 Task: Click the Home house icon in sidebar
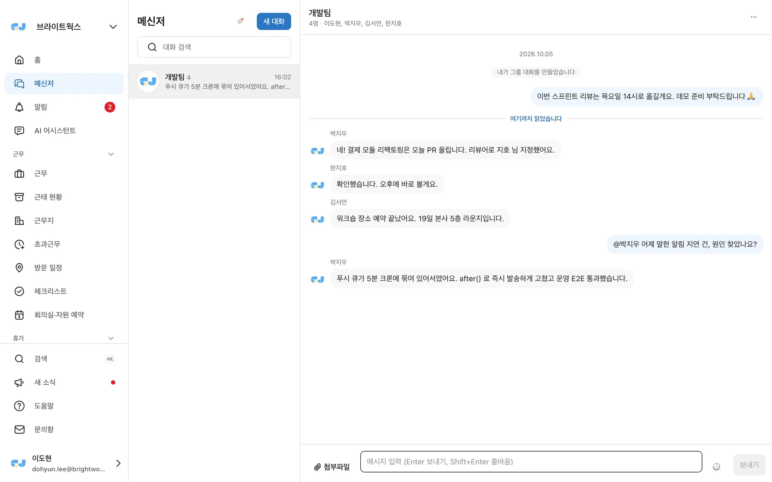[19, 60]
